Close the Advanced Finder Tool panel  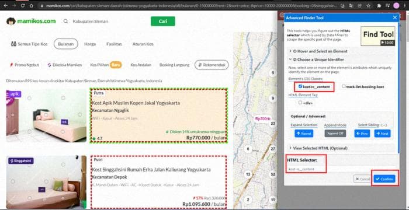(x=394, y=17)
